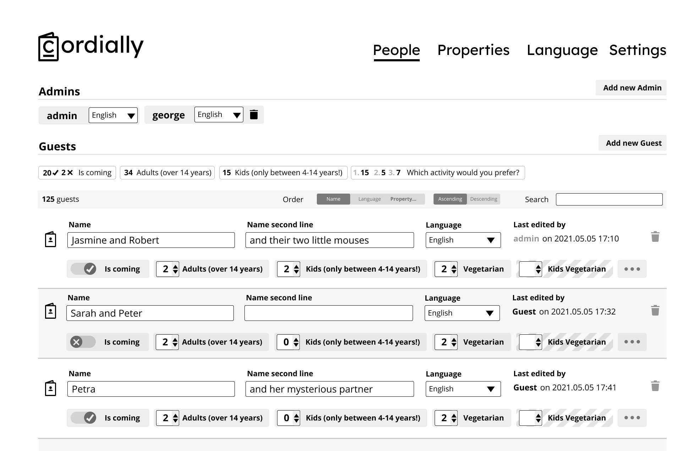The image size is (700, 451).
Task: Click more options dots for Sarah and Peter
Action: pos(632,342)
